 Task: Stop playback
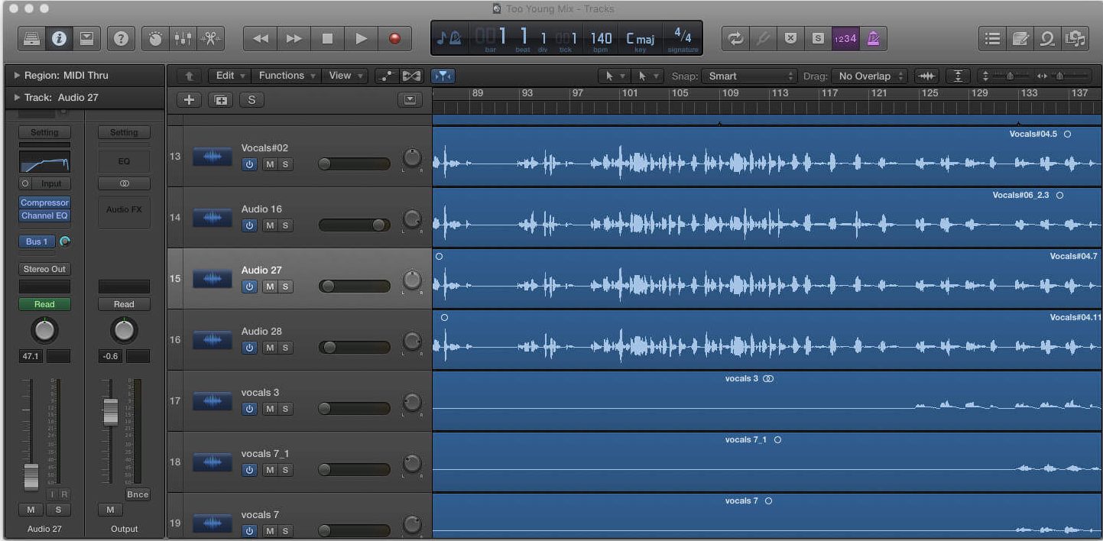[x=327, y=38]
